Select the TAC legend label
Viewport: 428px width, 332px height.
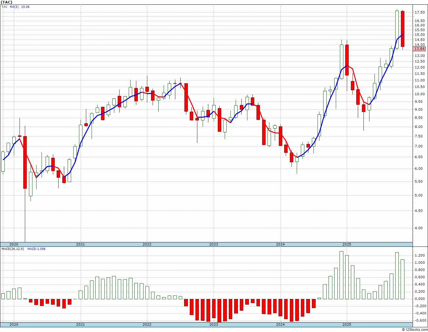tap(4, 7)
